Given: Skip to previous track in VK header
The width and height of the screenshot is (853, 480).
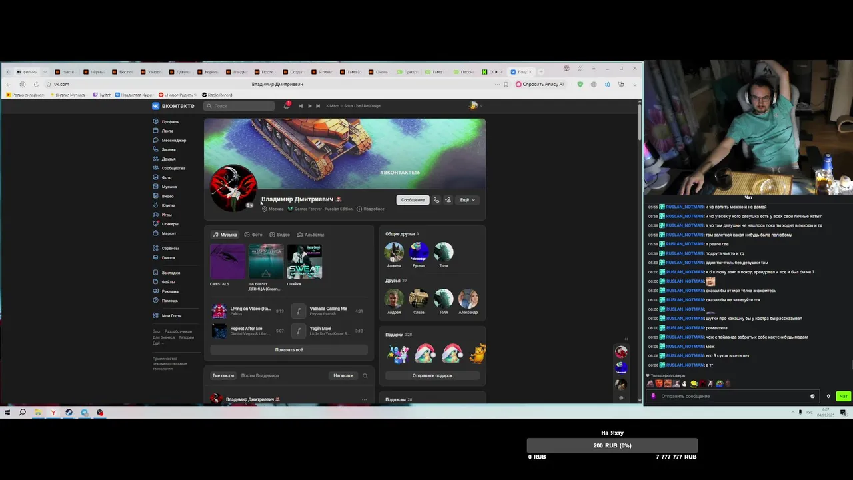Looking at the screenshot, I should point(301,105).
